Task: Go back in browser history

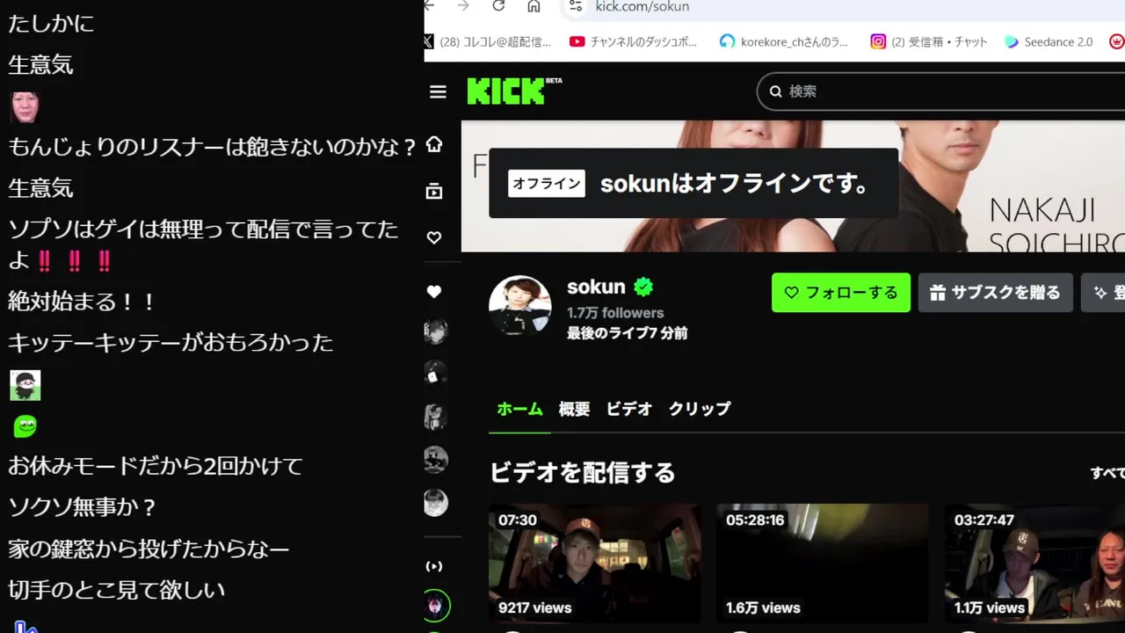Action: point(430,6)
